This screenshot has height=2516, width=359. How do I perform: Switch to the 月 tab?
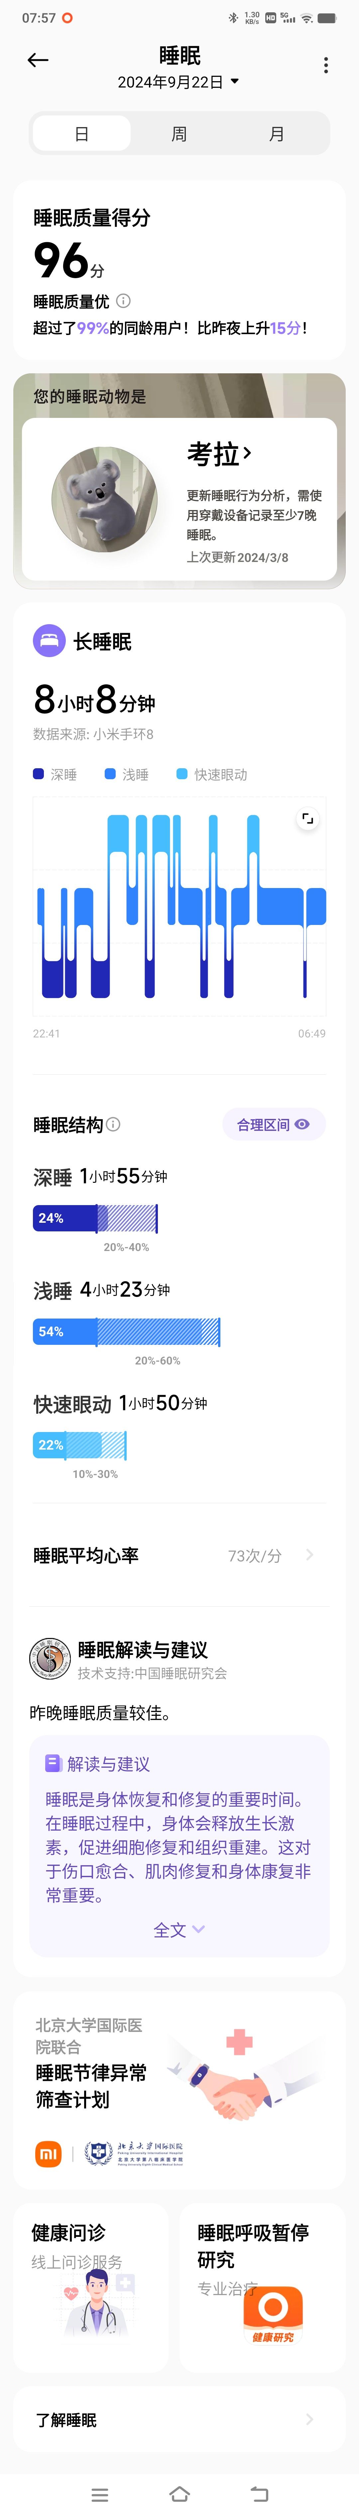tap(277, 134)
